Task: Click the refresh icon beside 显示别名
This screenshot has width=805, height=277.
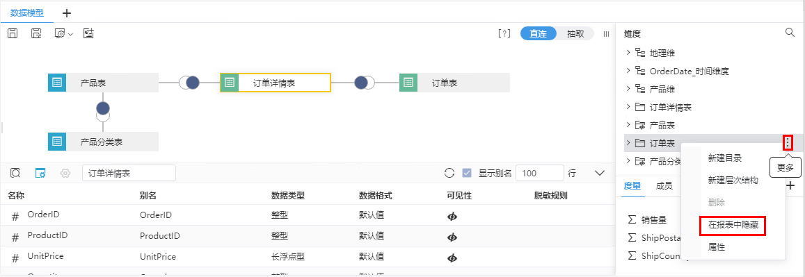Action: pyautogui.click(x=449, y=173)
